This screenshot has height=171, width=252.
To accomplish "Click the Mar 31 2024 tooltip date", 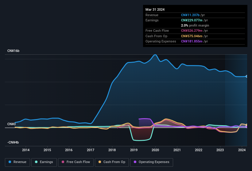I will tap(155, 9).
